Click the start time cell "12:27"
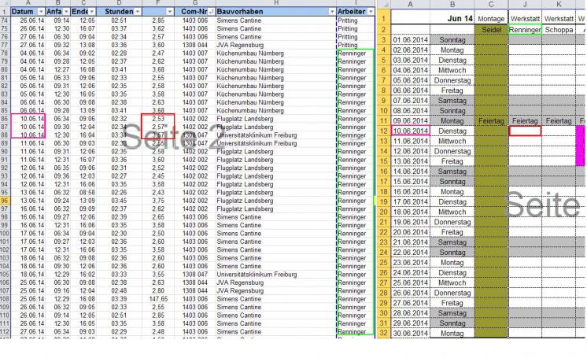 click(57, 70)
